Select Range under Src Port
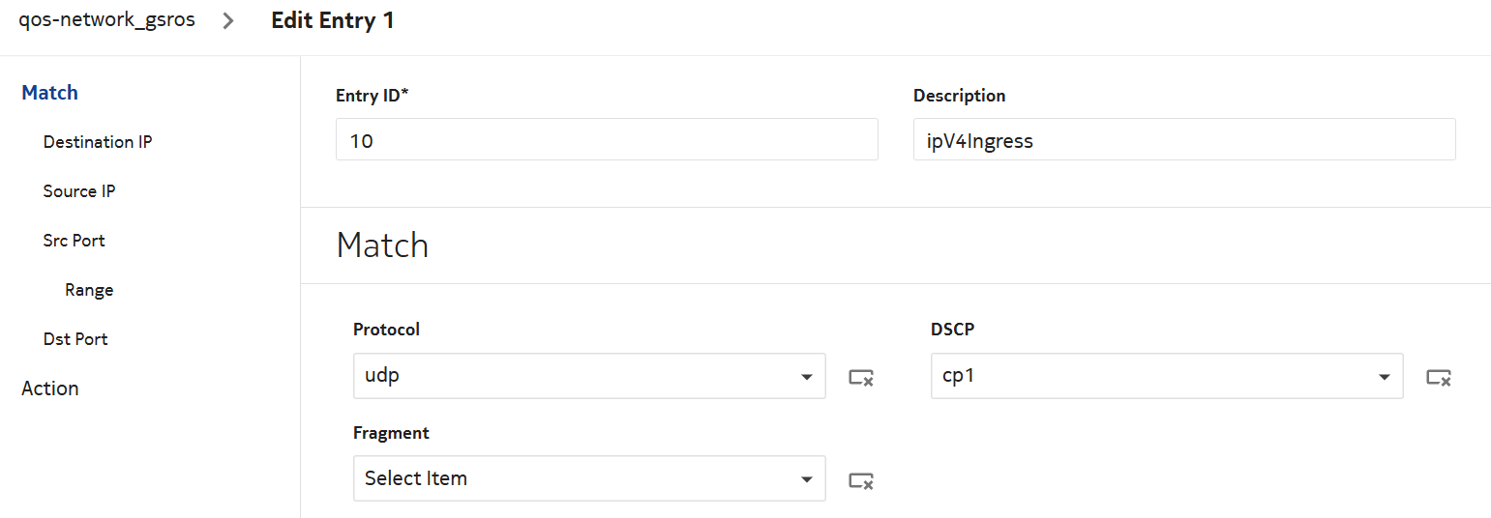Viewport: 1491px width, 518px height. (x=89, y=290)
